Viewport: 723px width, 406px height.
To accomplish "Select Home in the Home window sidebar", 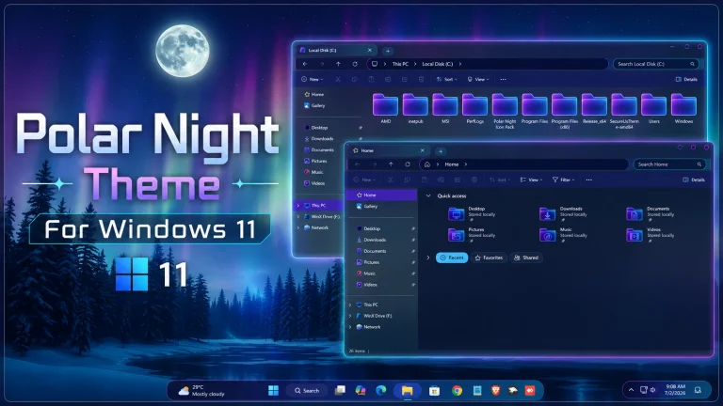I will [382, 195].
